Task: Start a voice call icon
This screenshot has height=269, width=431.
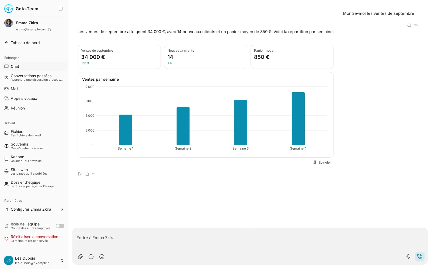Action: [x=420, y=257]
